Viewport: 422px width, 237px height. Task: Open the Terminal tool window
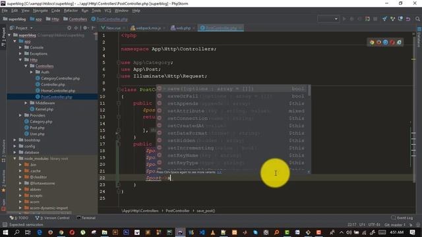pyautogui.click(x=86, y=218)
